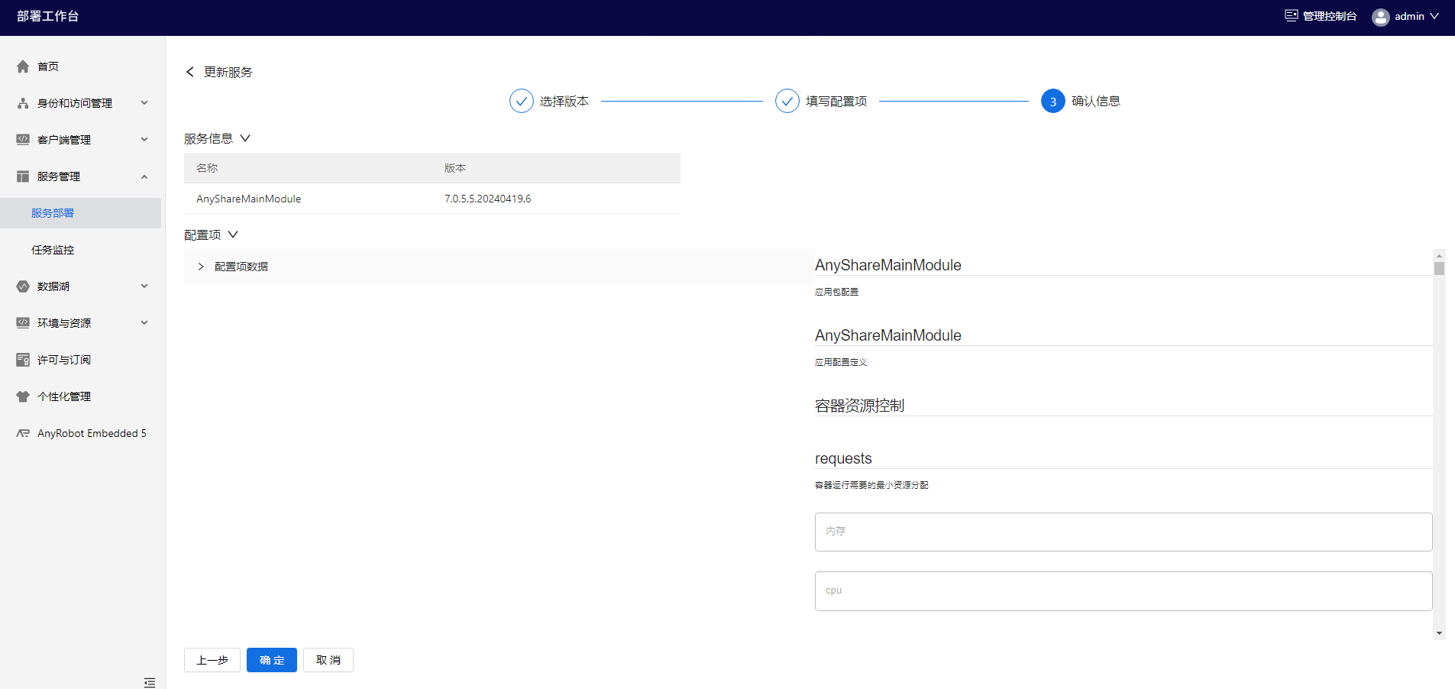This screenshot has width=1455, height=689.
Task: Expand the 环境与资源 menu chevron
Action: click(144, 323)
